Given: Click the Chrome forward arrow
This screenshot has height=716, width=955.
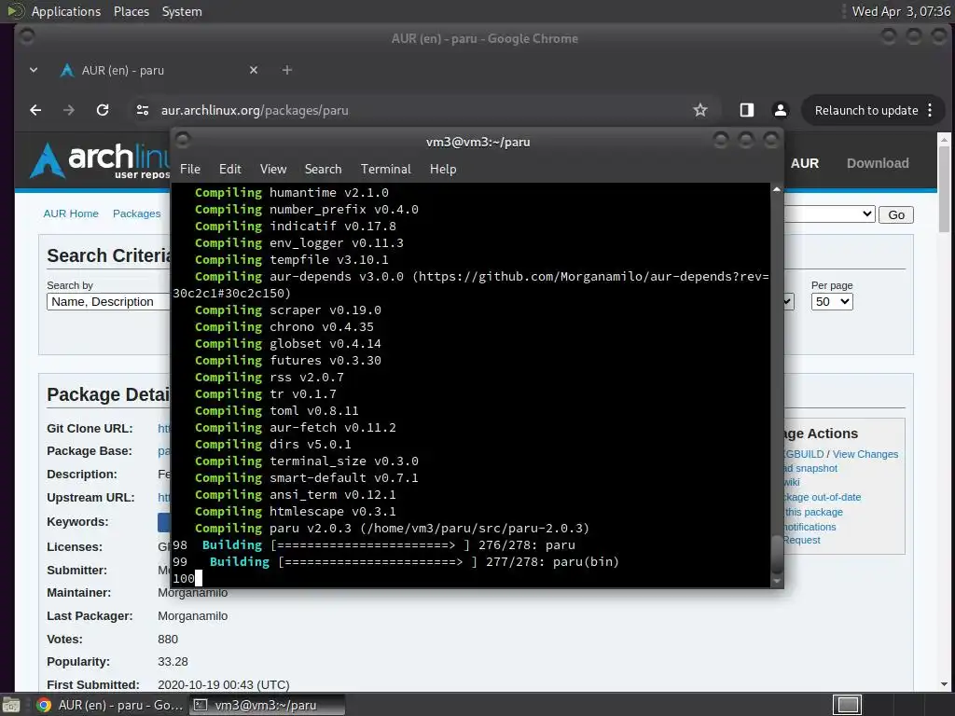Looking at the screenshot, I should [69, 110].
